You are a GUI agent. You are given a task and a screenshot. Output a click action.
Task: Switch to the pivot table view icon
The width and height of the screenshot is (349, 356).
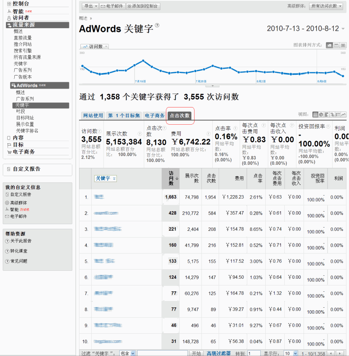point(338,115)
